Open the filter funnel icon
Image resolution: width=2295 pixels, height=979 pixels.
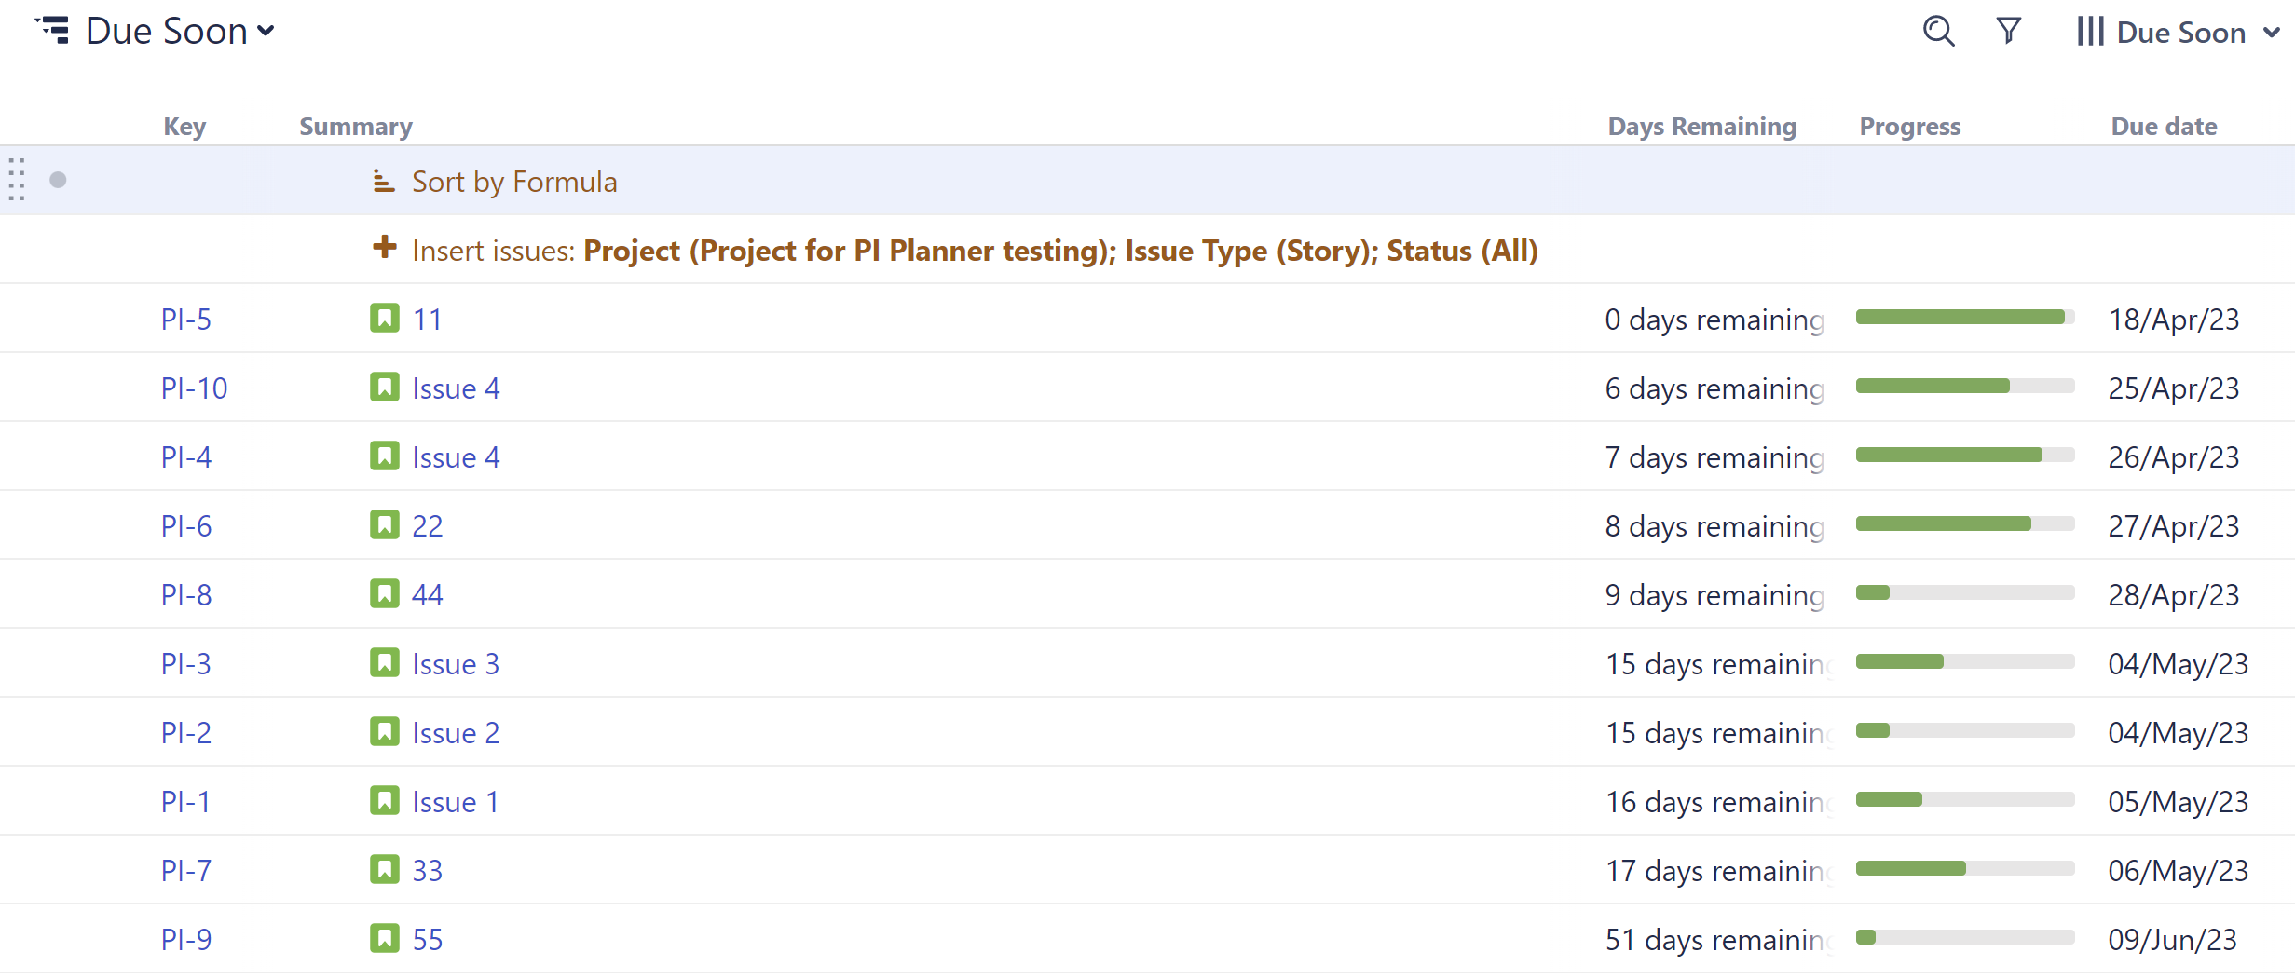pos(2009,32)
